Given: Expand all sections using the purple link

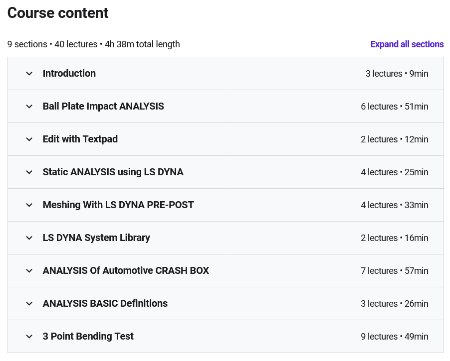Looking at the screenshot, I should pos(407,44).
